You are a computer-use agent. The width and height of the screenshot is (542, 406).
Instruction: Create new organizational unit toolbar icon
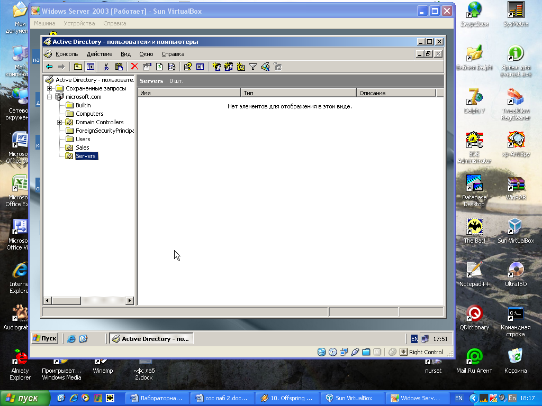241,67
